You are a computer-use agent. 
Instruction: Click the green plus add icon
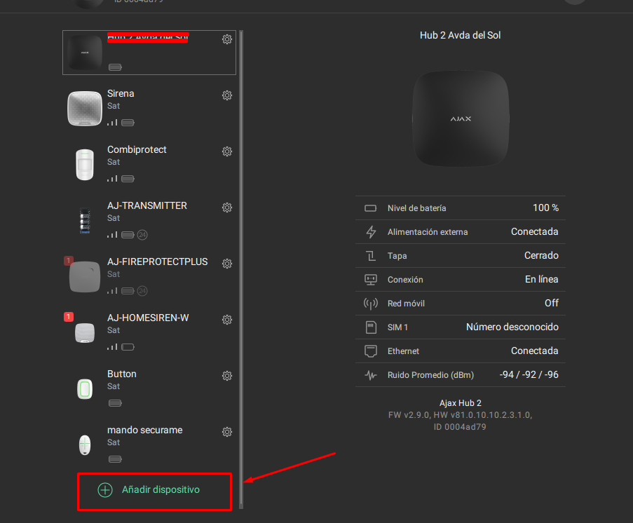[105, 490]
